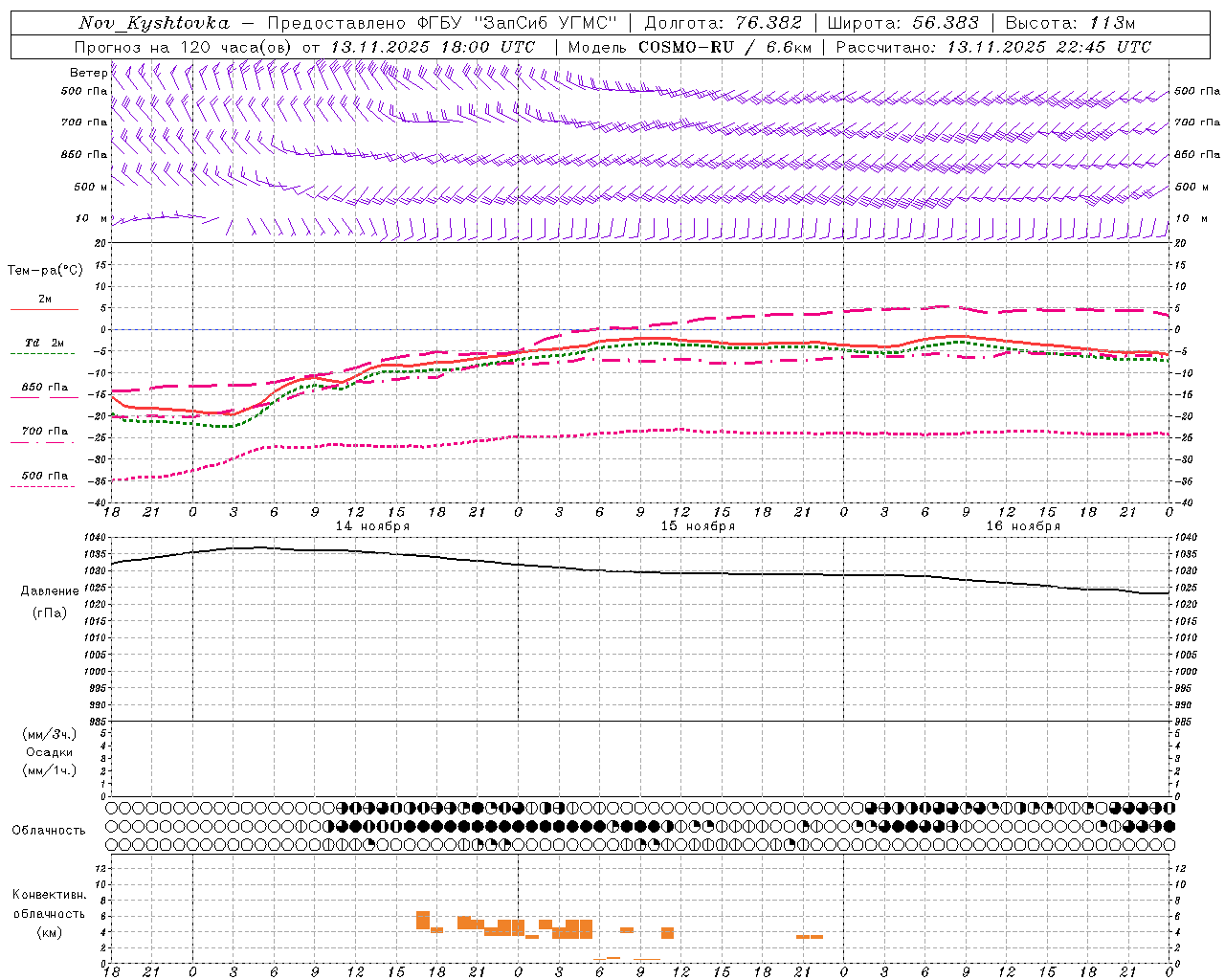Click the '(гПа)' pressure unit label
The height and width of the screenshot is (980, 1225).
click(50, 612)
